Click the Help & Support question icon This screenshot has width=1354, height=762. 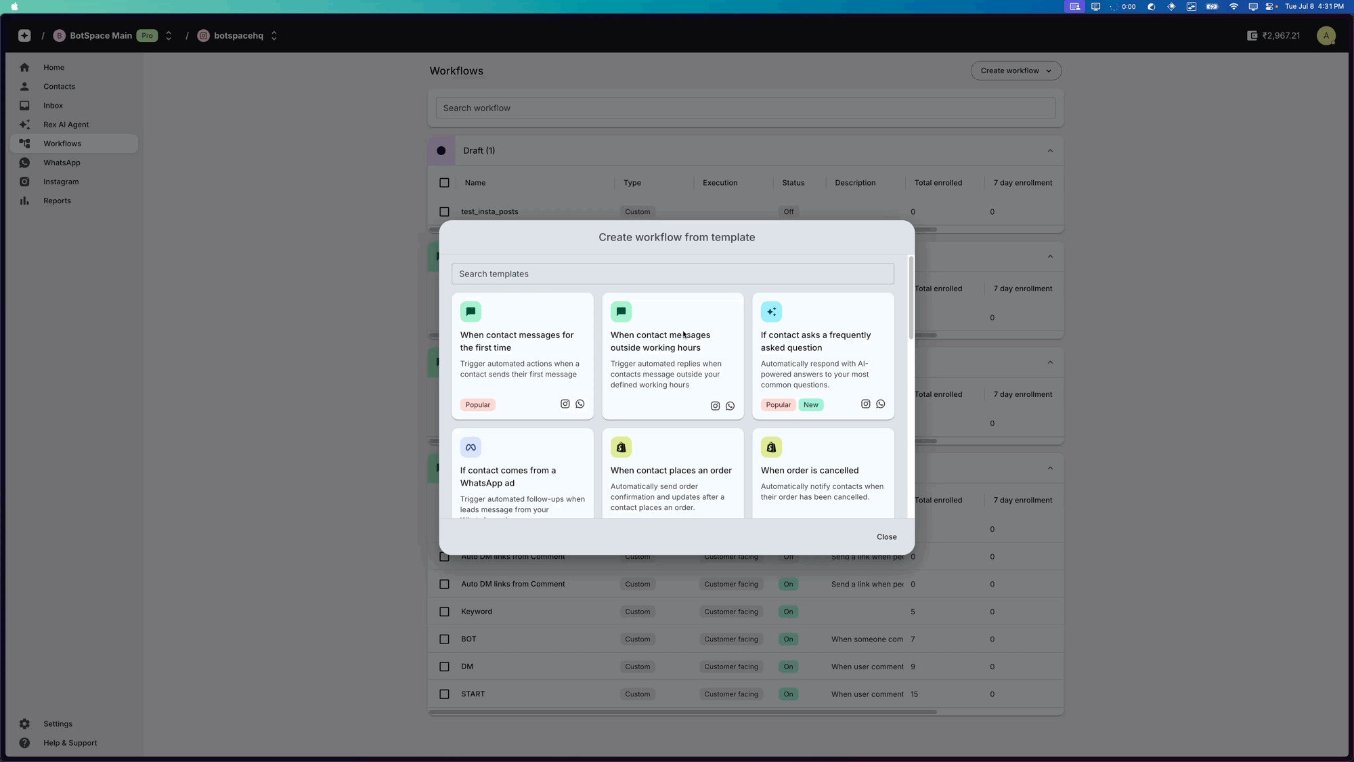24,742
